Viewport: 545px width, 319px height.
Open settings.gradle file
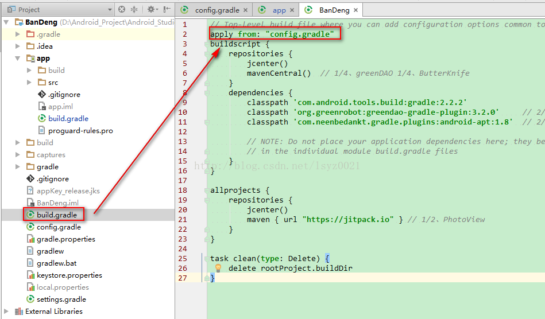(61, 299)
